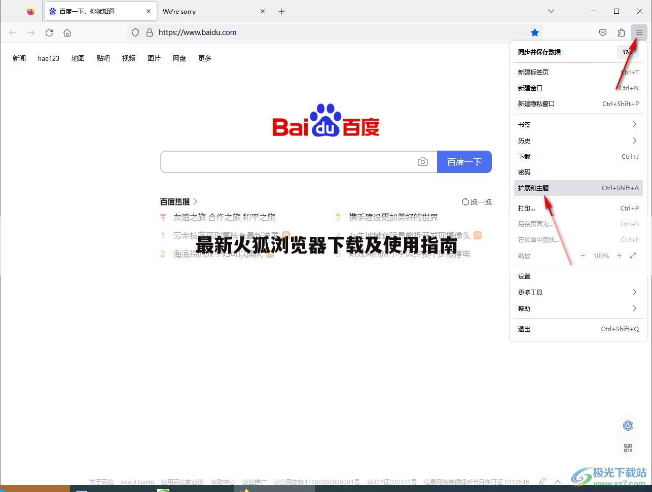This screenshot has height=492, width=652.
Task: Reload the current page
Action: (49, 32)
